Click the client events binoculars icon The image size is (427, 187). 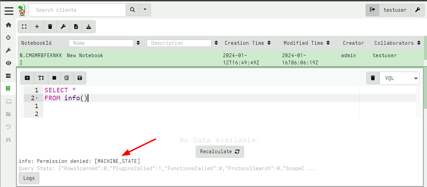[9, 139]
